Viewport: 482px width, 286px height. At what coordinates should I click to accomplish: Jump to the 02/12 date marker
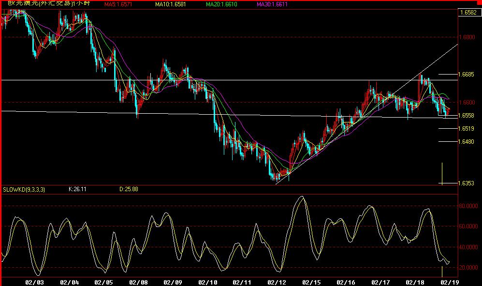[x=277, y=281]
